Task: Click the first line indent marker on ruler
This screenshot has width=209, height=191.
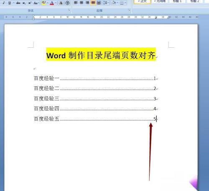Action: click(33, 16)
